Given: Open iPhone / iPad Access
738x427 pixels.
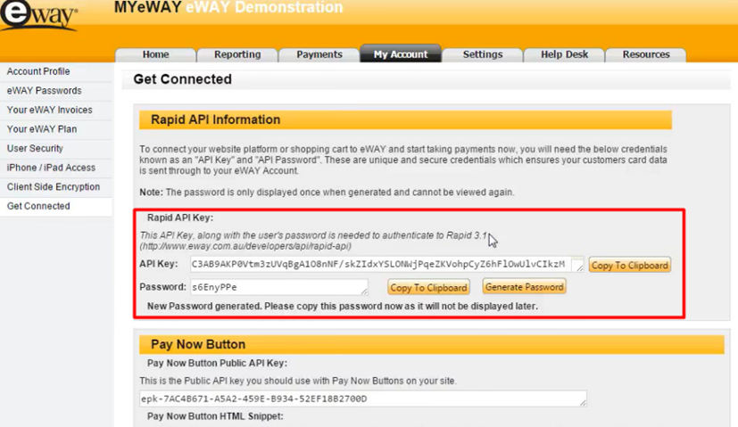Looking at the screenshot, I should pyautogui.click(x=56, y=168).
